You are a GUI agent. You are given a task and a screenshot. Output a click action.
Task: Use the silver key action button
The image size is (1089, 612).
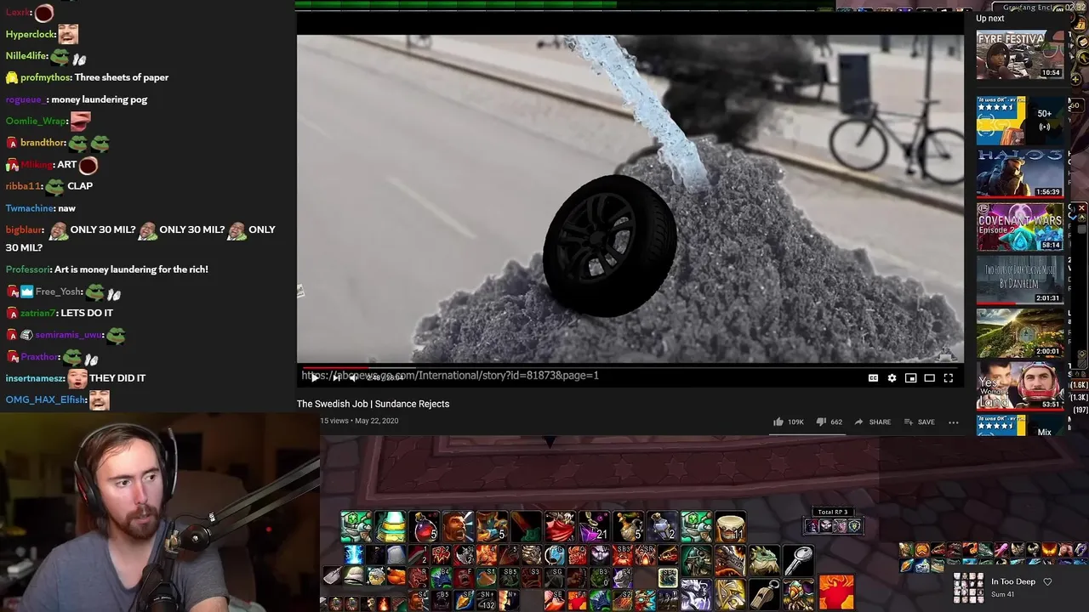pyautogui.click(x=797, y=561)
